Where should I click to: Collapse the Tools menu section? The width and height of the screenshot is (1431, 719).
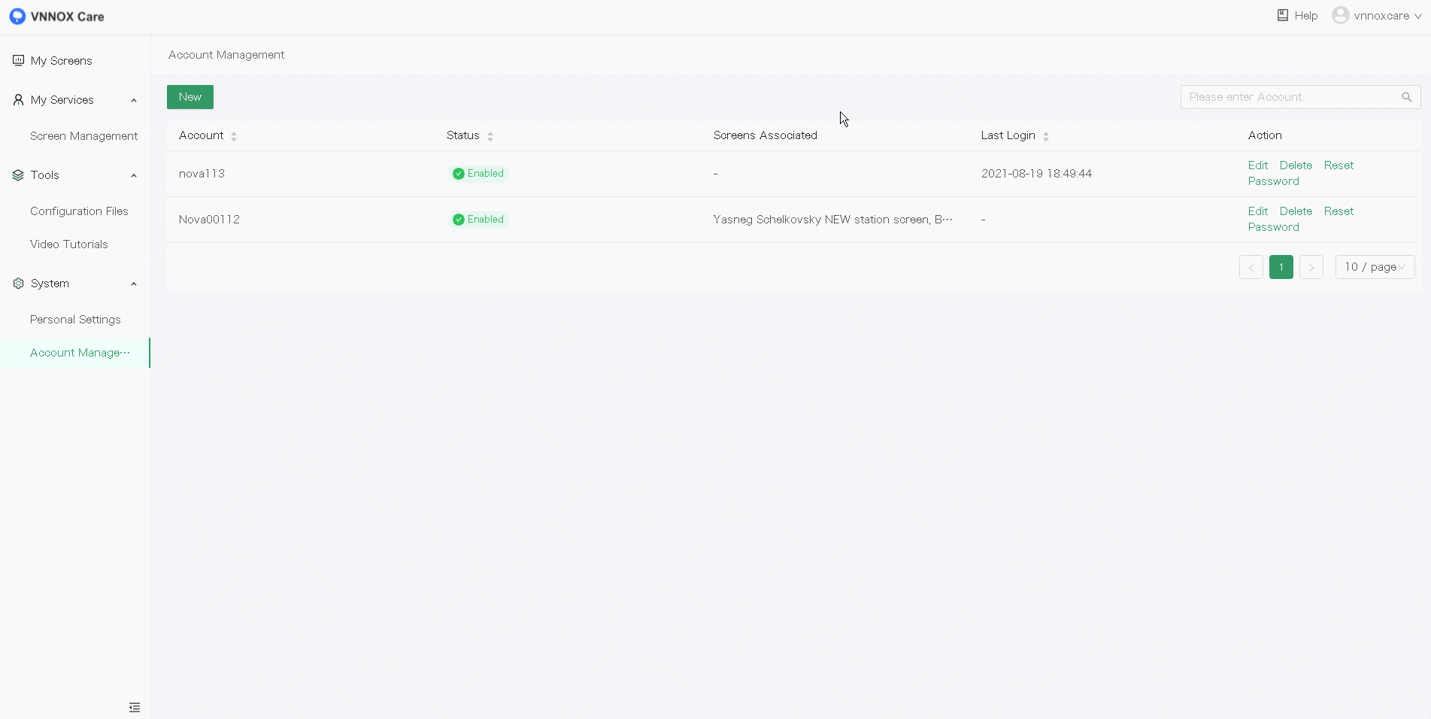(x=134, y=175)
